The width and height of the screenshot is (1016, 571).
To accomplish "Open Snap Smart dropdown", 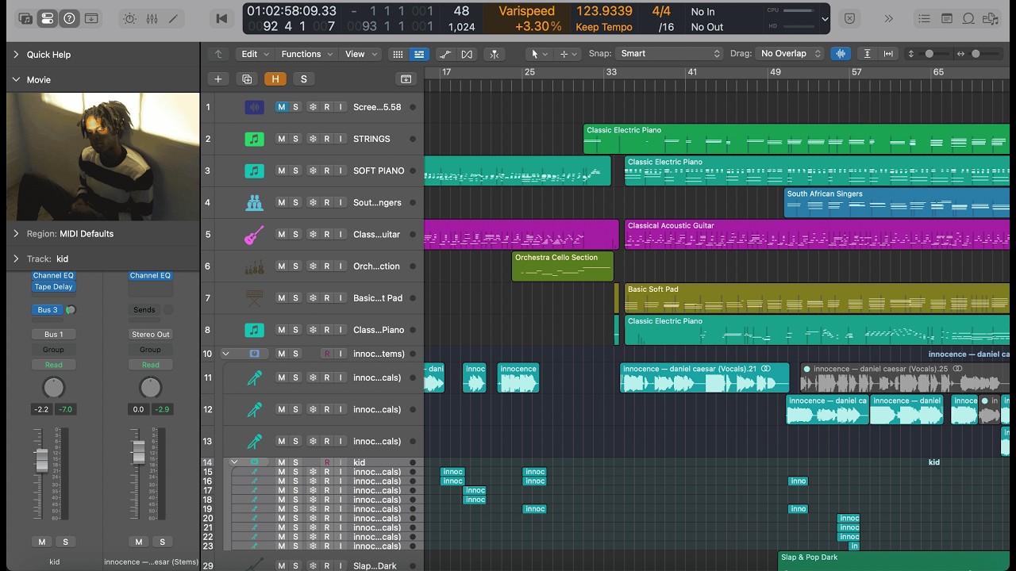I will [671, 54].
